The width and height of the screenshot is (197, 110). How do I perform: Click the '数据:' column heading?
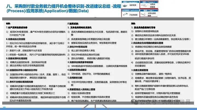[133, 24]
